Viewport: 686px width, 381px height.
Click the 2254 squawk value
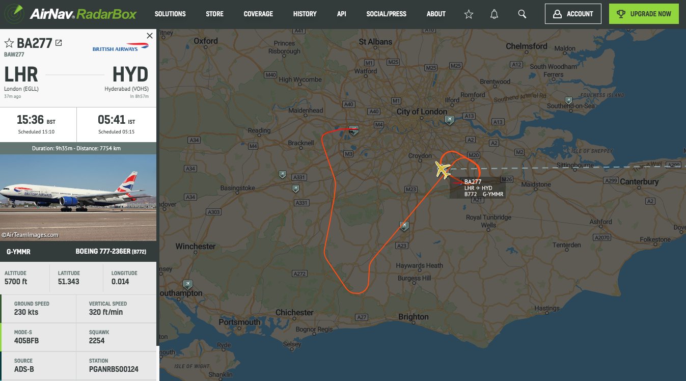pos(97,340)
